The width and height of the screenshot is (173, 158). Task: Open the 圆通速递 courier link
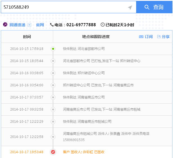click(17, 25)
